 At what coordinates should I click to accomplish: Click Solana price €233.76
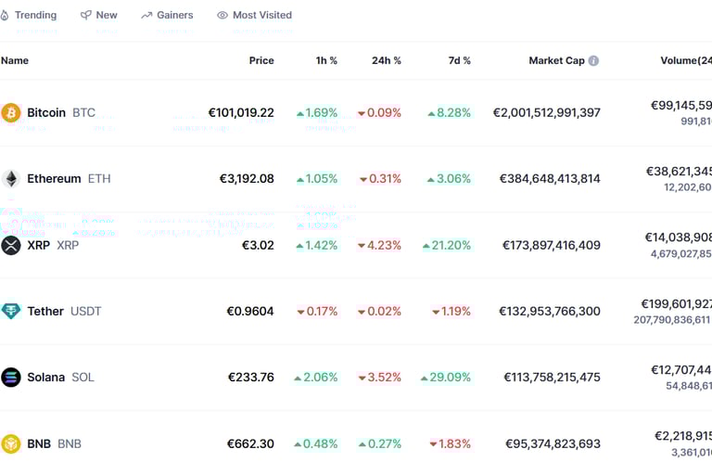click(251, 378)
